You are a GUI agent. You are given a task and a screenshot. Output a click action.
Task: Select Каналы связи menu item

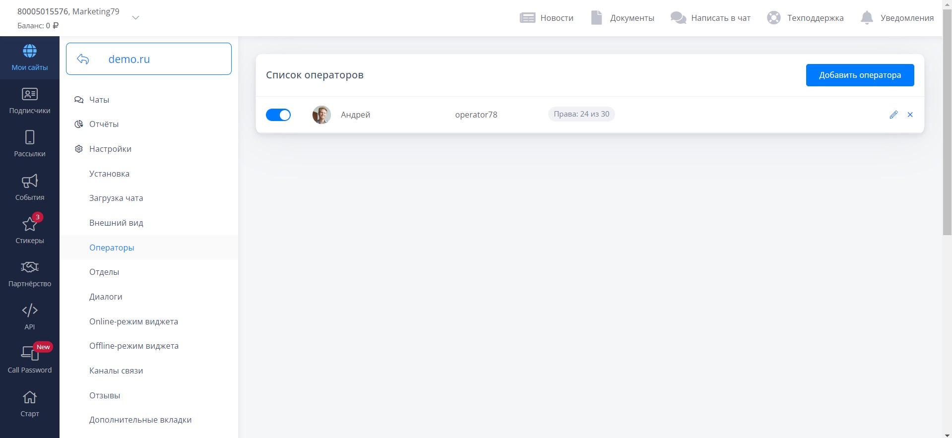[116, 371]
